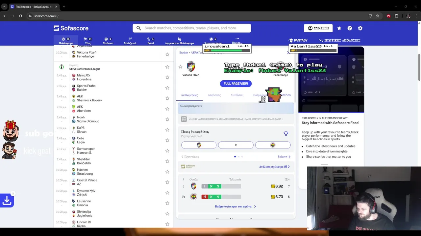Switch to the Αποδόσεις tab
421x236 pixels.
pos(214,95)
